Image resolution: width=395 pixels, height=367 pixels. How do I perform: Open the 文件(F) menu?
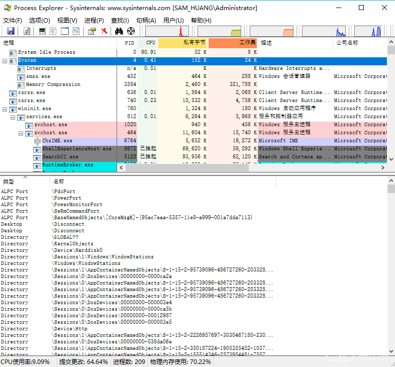point(13,21)
